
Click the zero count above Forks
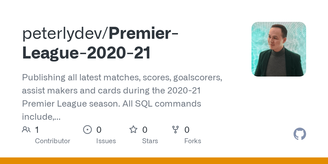click(187, 130)
